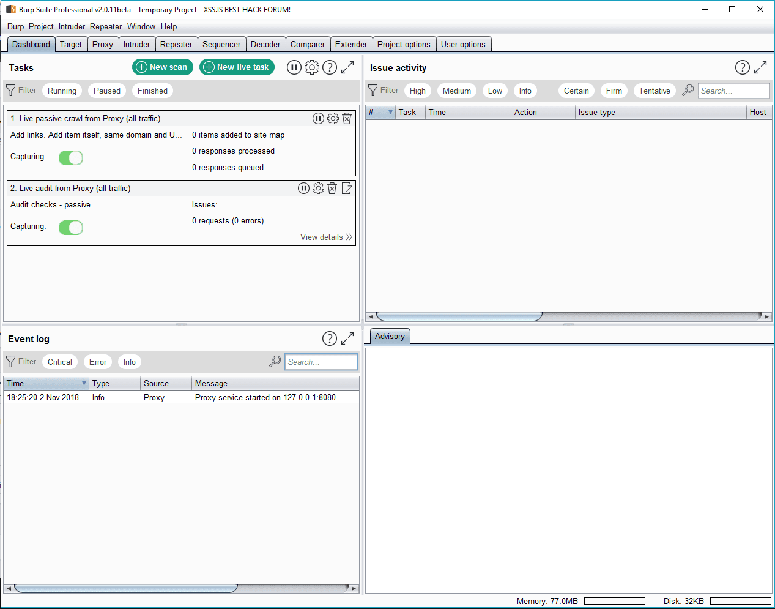Screen dimensions: 775x609
Task: Switch to the Decoder tab
Action: 265,44
